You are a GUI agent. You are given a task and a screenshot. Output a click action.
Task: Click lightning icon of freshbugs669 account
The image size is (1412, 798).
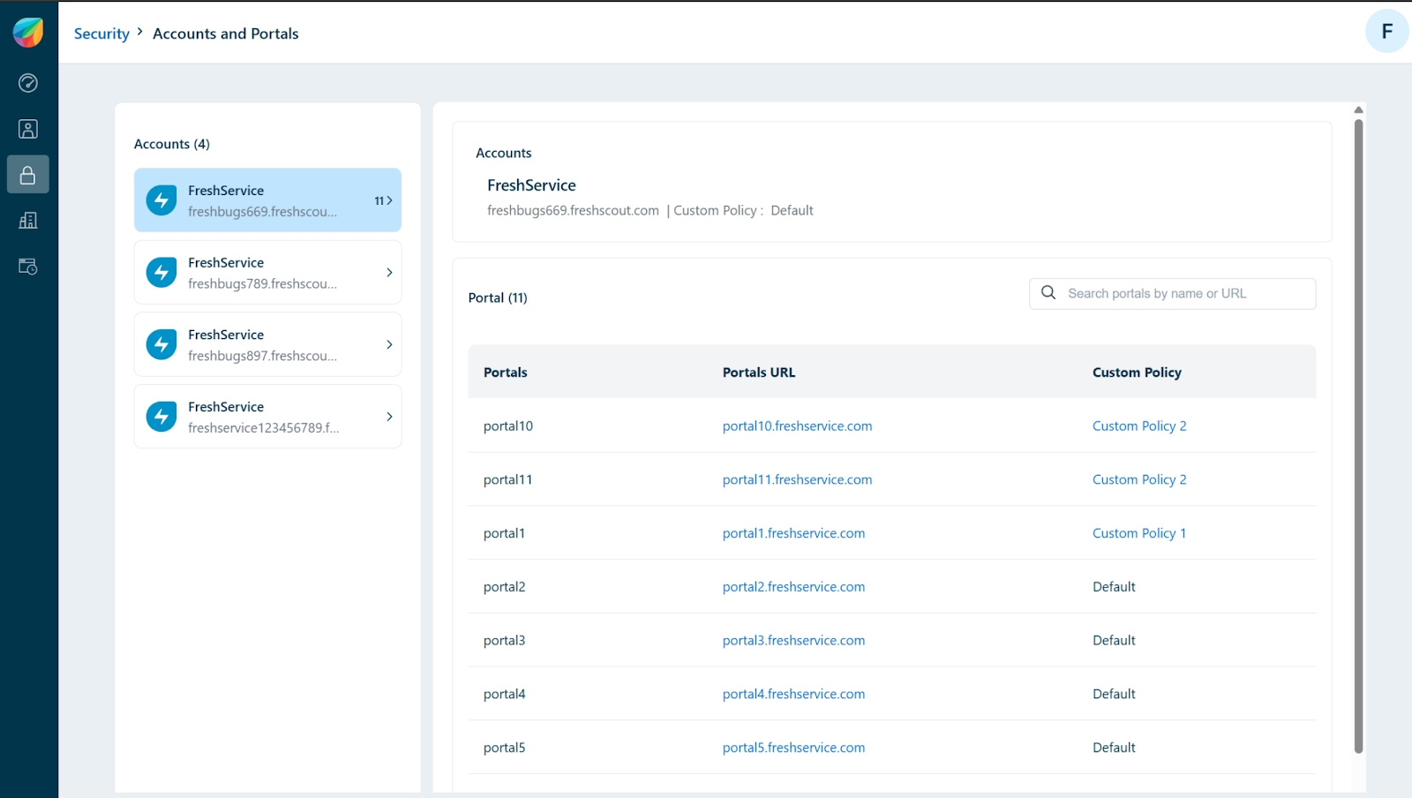point(161,200)
